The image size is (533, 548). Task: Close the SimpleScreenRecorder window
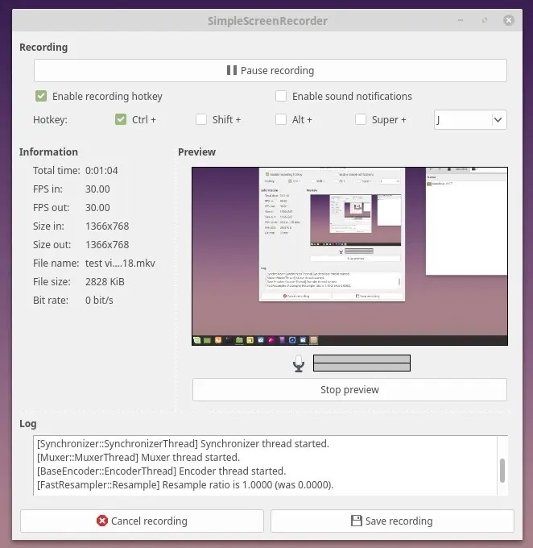click(x=509, y=20)
